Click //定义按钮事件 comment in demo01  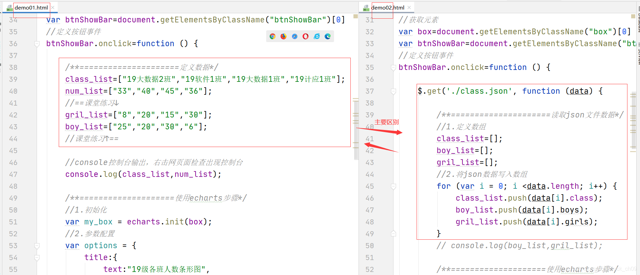[x=74, y=32]
